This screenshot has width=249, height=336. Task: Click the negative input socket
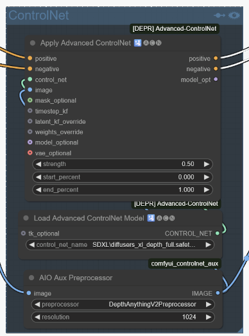tap(30, 69)
